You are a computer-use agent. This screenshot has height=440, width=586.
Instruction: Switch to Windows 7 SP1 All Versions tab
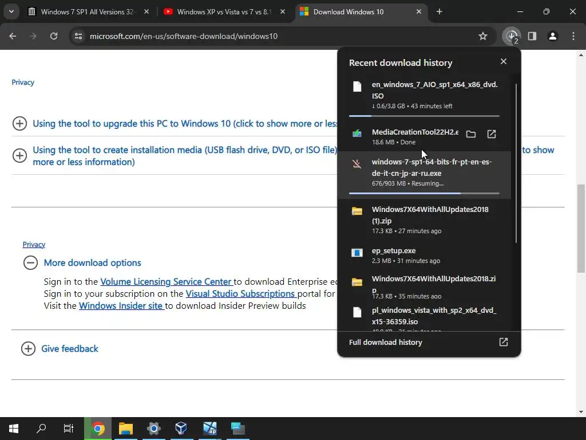(x=89, y=11)
